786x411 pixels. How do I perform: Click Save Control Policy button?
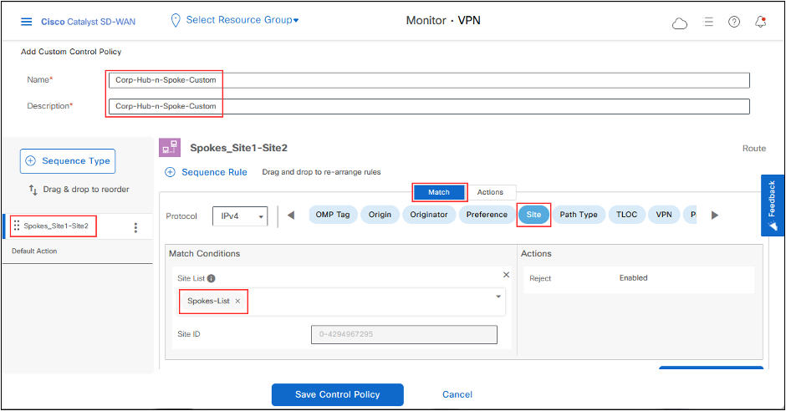337,394
